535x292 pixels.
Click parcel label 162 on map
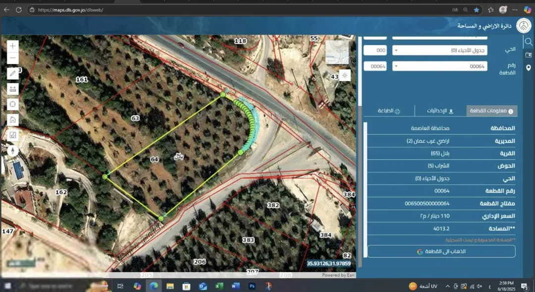pyautogui.click(x=61, y=192)
